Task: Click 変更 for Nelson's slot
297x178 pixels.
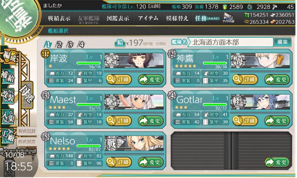Action: [151, 162]
